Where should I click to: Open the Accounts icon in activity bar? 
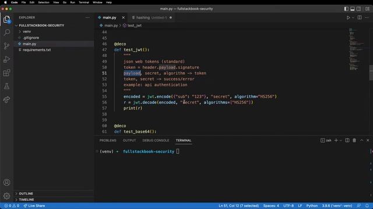[x=6, y=182]
